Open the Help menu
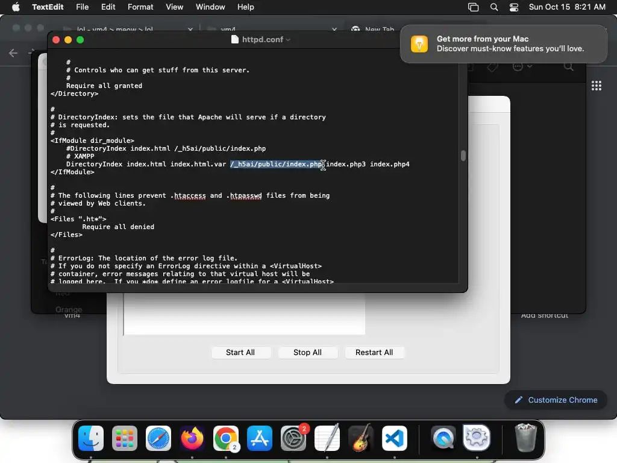Image resolution: width=617 pixels, height=463 pixels. [246, 7]
